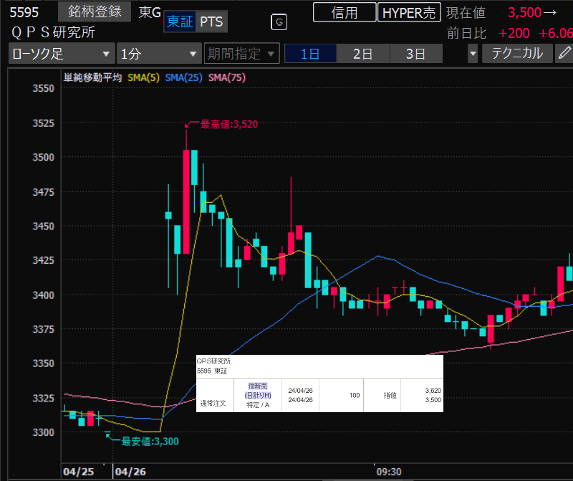Click the 銘柄登録 button

pos(95,11)
